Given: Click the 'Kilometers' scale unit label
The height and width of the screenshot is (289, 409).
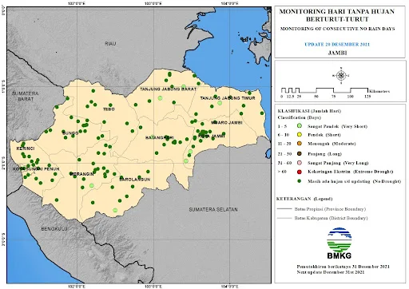Looking at the screenshot, I should click(x=379, y=91).
